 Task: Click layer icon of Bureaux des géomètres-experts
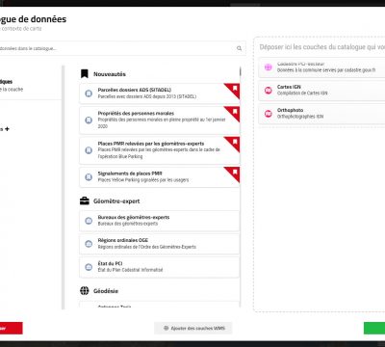tap(89, 221)
